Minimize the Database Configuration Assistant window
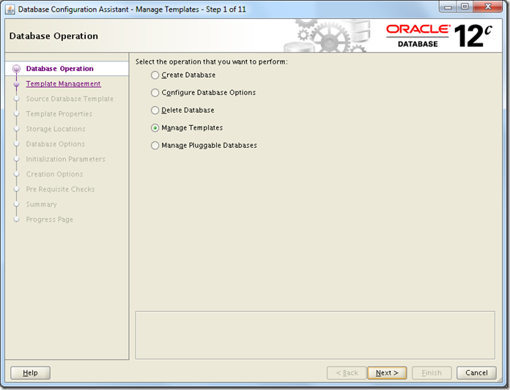 [448, 7]
